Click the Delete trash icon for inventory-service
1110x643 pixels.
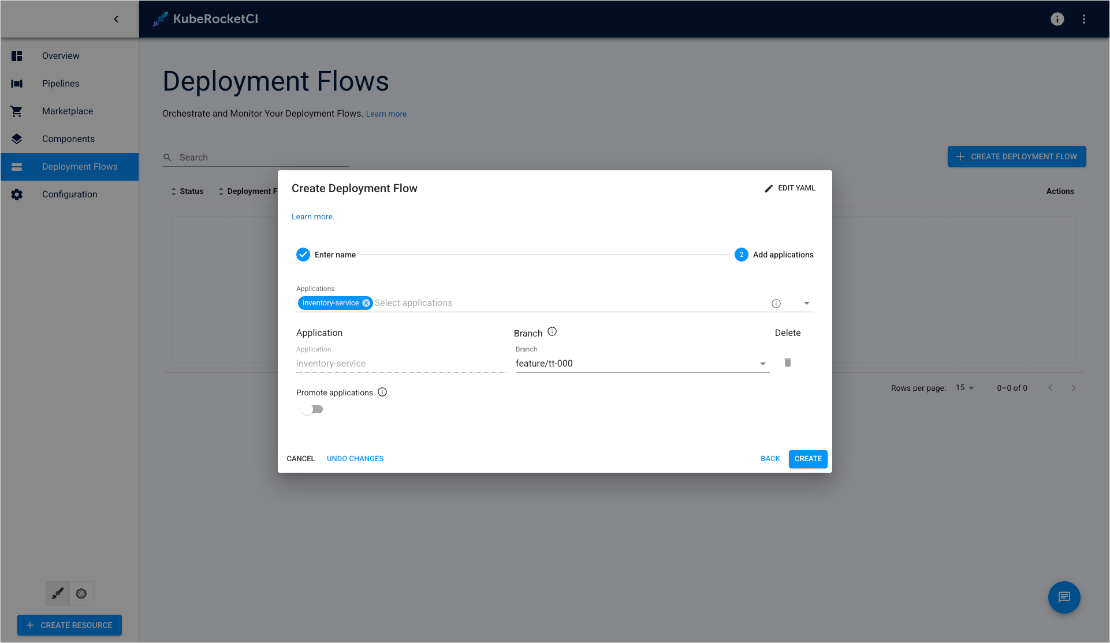coord(788,362)
